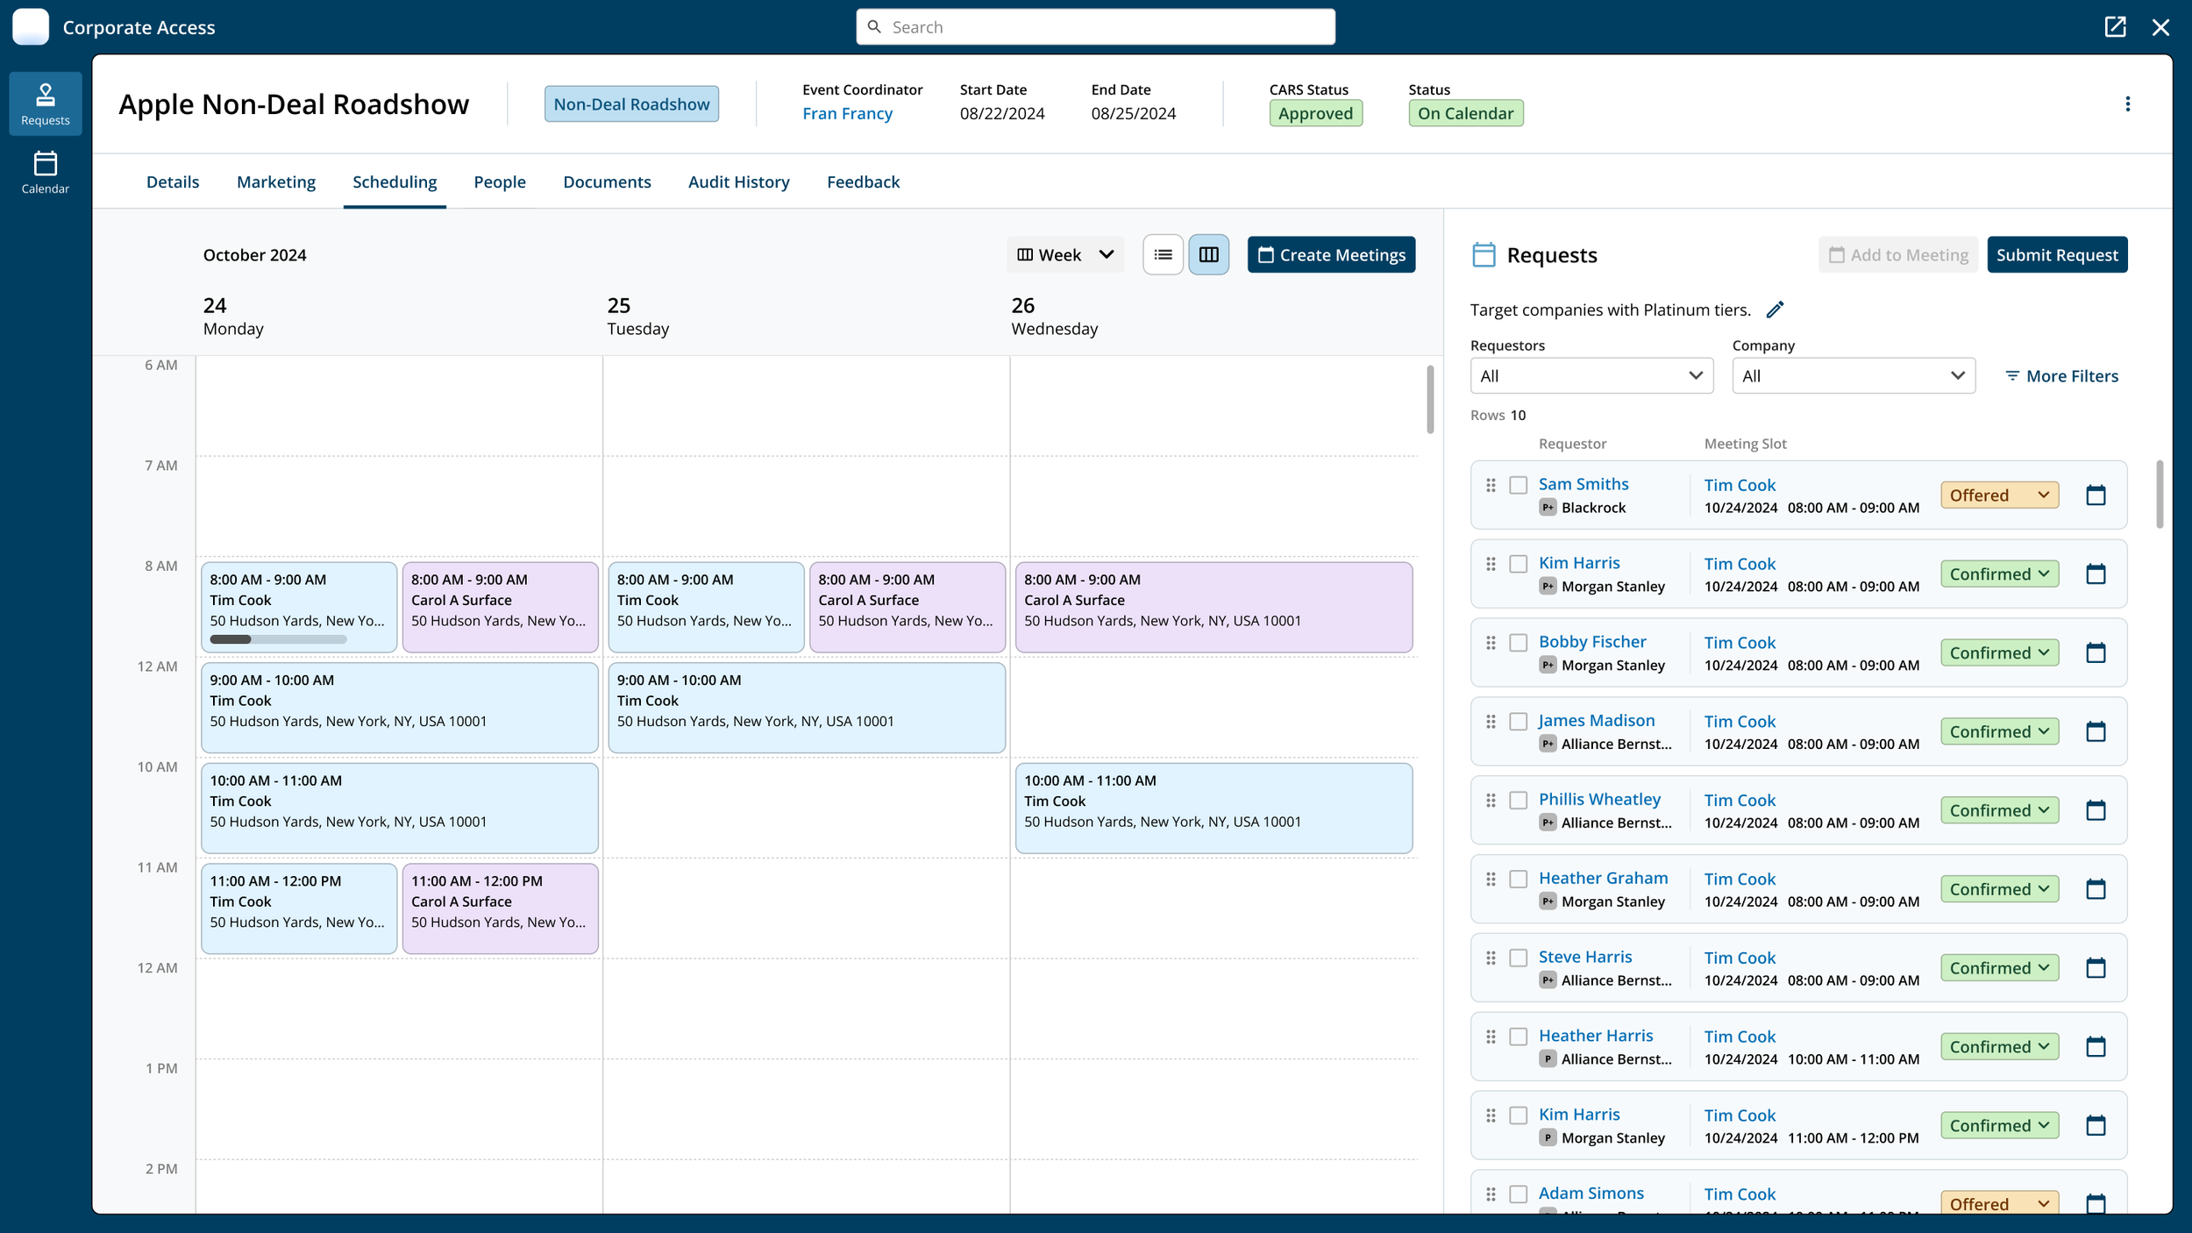Click drag handle for Bobby Fischer row
2192x1233 pixels.
pos(1491,643)
